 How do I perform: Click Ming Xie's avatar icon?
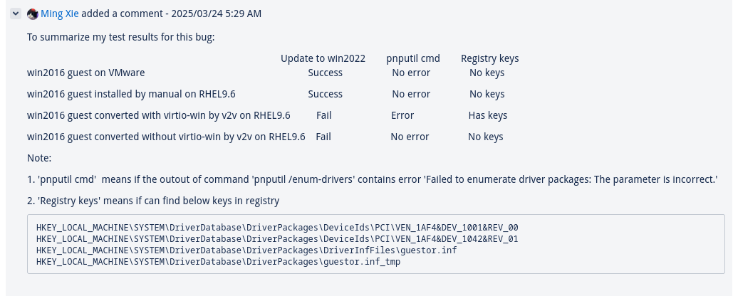click(33, 14)
